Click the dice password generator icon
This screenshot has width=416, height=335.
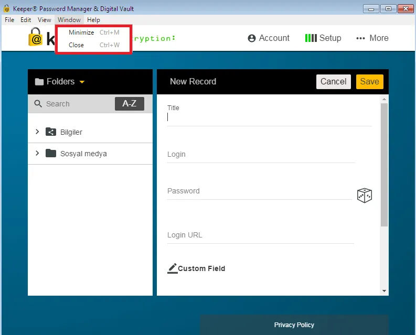click(364, 196)
